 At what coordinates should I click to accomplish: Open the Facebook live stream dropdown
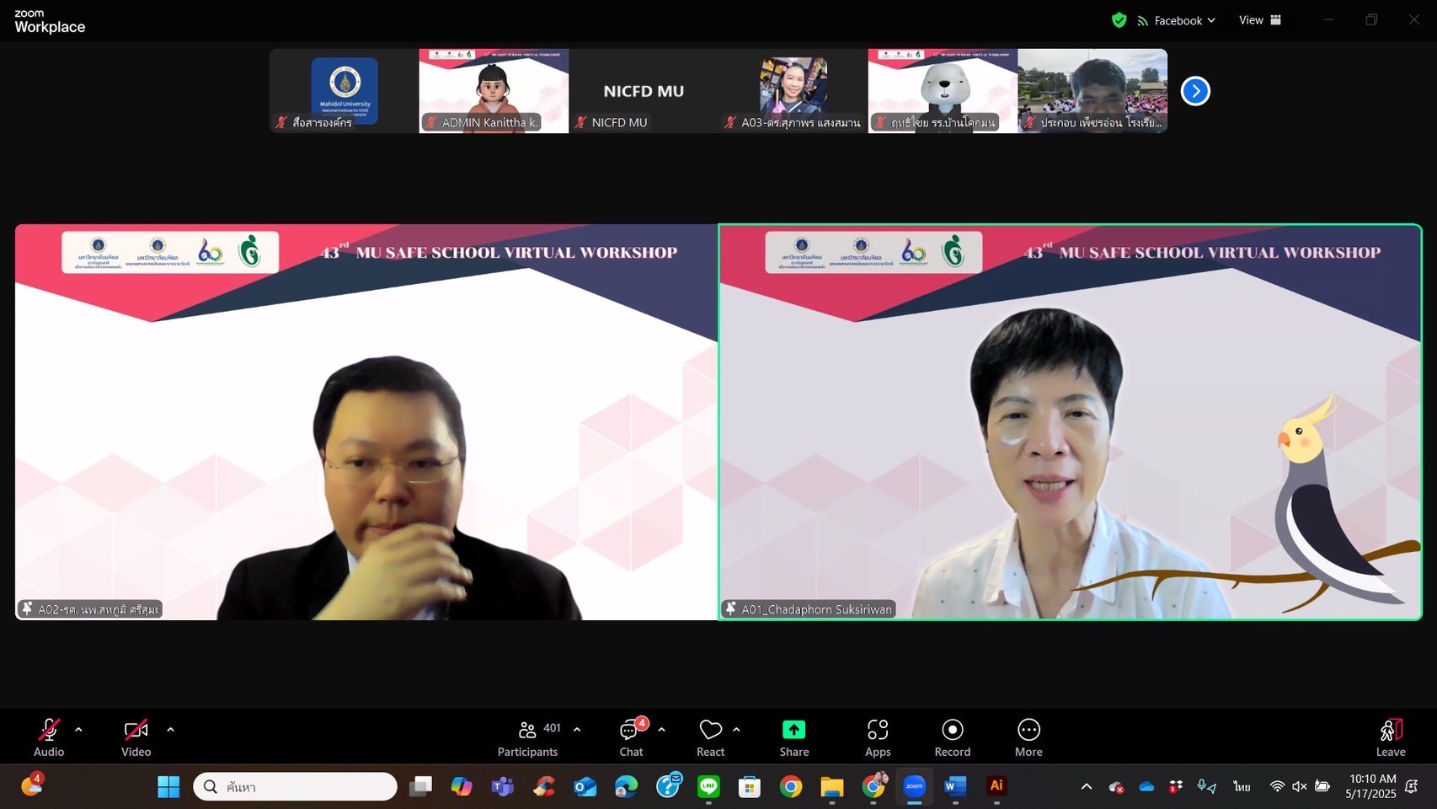1177,20
